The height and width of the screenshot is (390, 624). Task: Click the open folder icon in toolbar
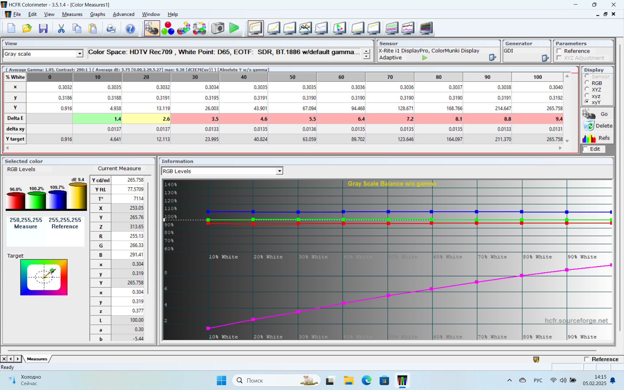27,28
